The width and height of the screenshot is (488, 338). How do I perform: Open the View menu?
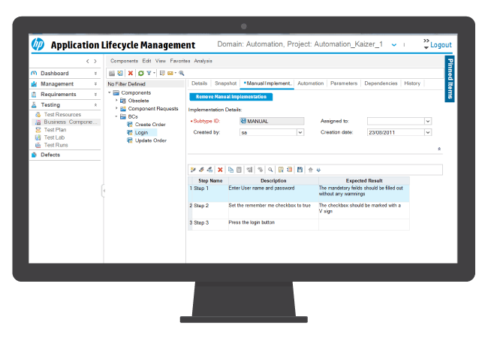pyautogui.click(x=161, y=61)
